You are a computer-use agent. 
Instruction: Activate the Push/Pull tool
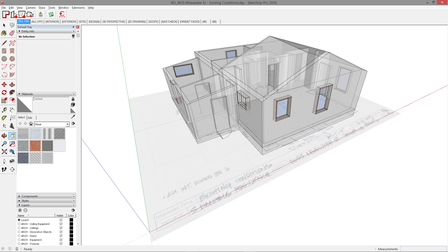[12, 85]
